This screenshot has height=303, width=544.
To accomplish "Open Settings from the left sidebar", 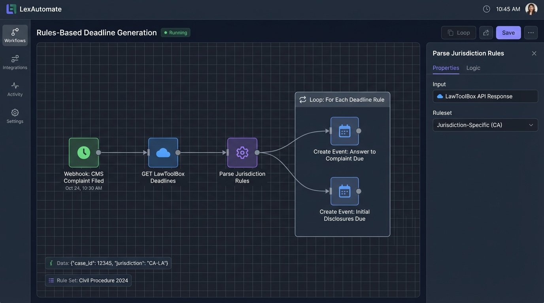I will click(x=14, y=115).
